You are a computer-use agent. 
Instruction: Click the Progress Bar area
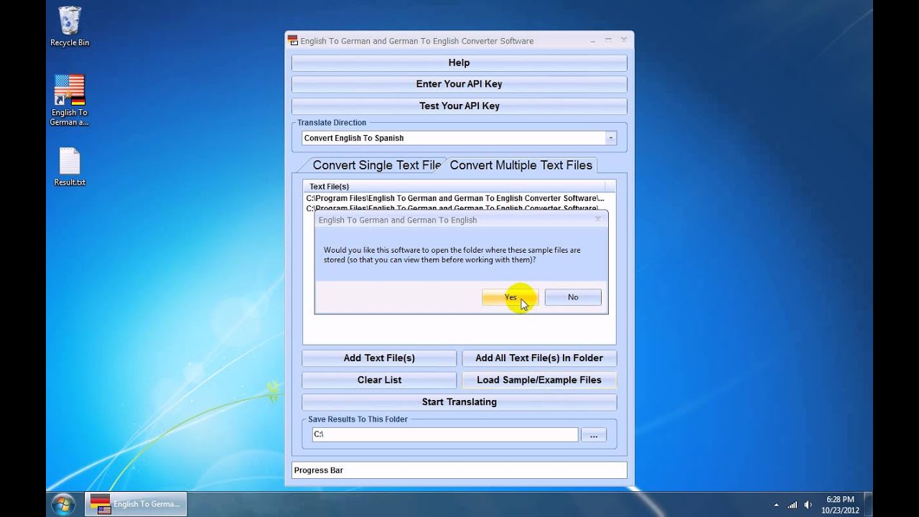459,470
